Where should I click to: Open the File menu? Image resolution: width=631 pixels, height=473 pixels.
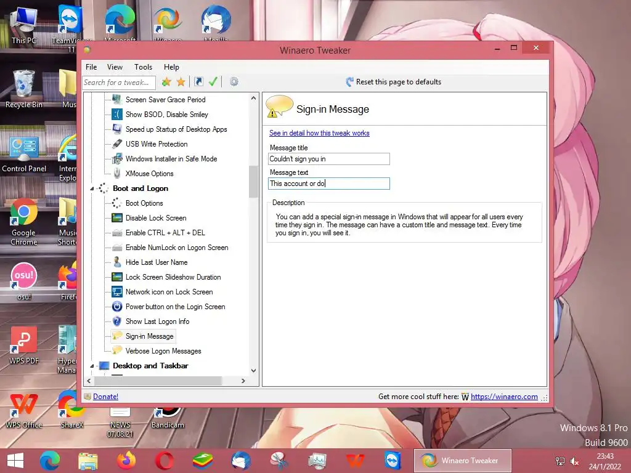[x=91, y=67]
